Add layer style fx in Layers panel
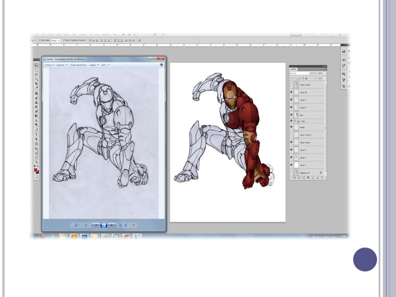The height and width of the screenshot is (297, 396). tap(299, 177)
